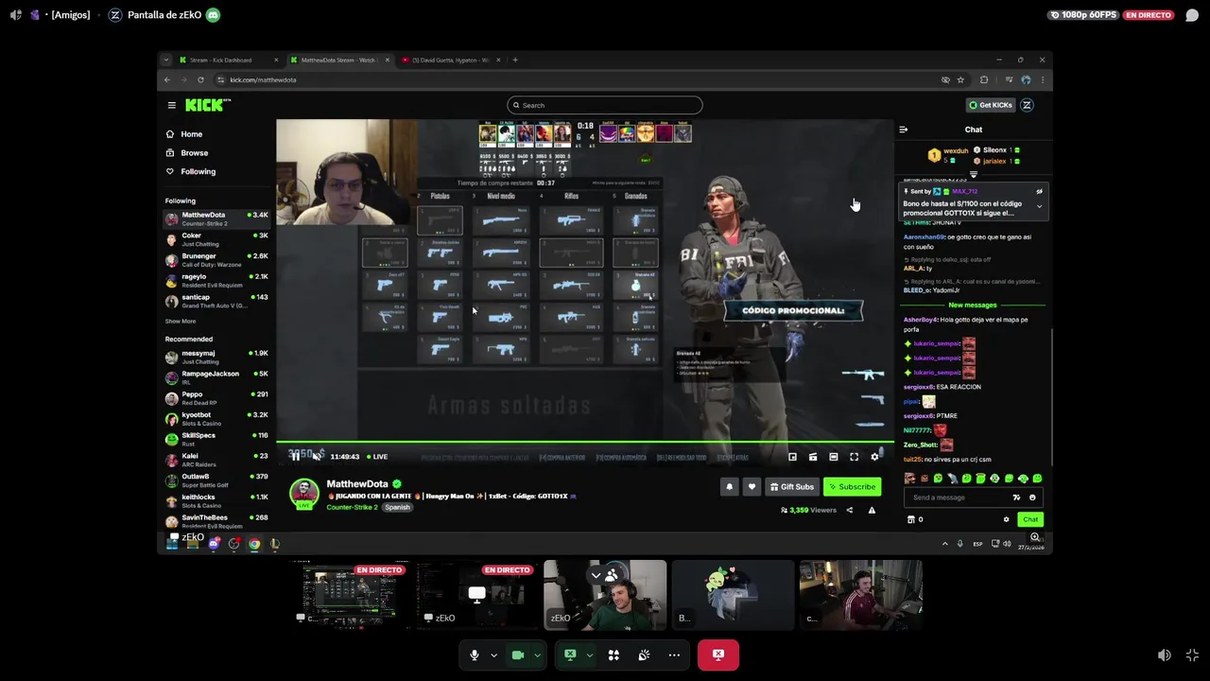The height and width of the screenshot is (681, 1210).
Task: Select the first EN DIRECTO stream thumbnail
Action: [350, 595]
